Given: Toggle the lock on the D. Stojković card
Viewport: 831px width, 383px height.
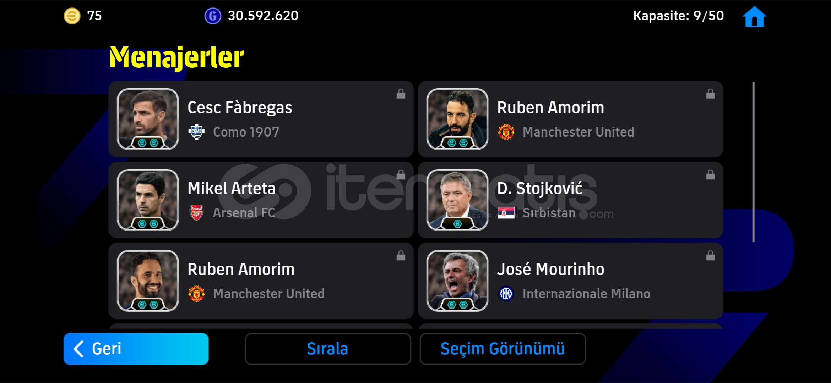Looking at the screenshot, I should pos(711,175).
